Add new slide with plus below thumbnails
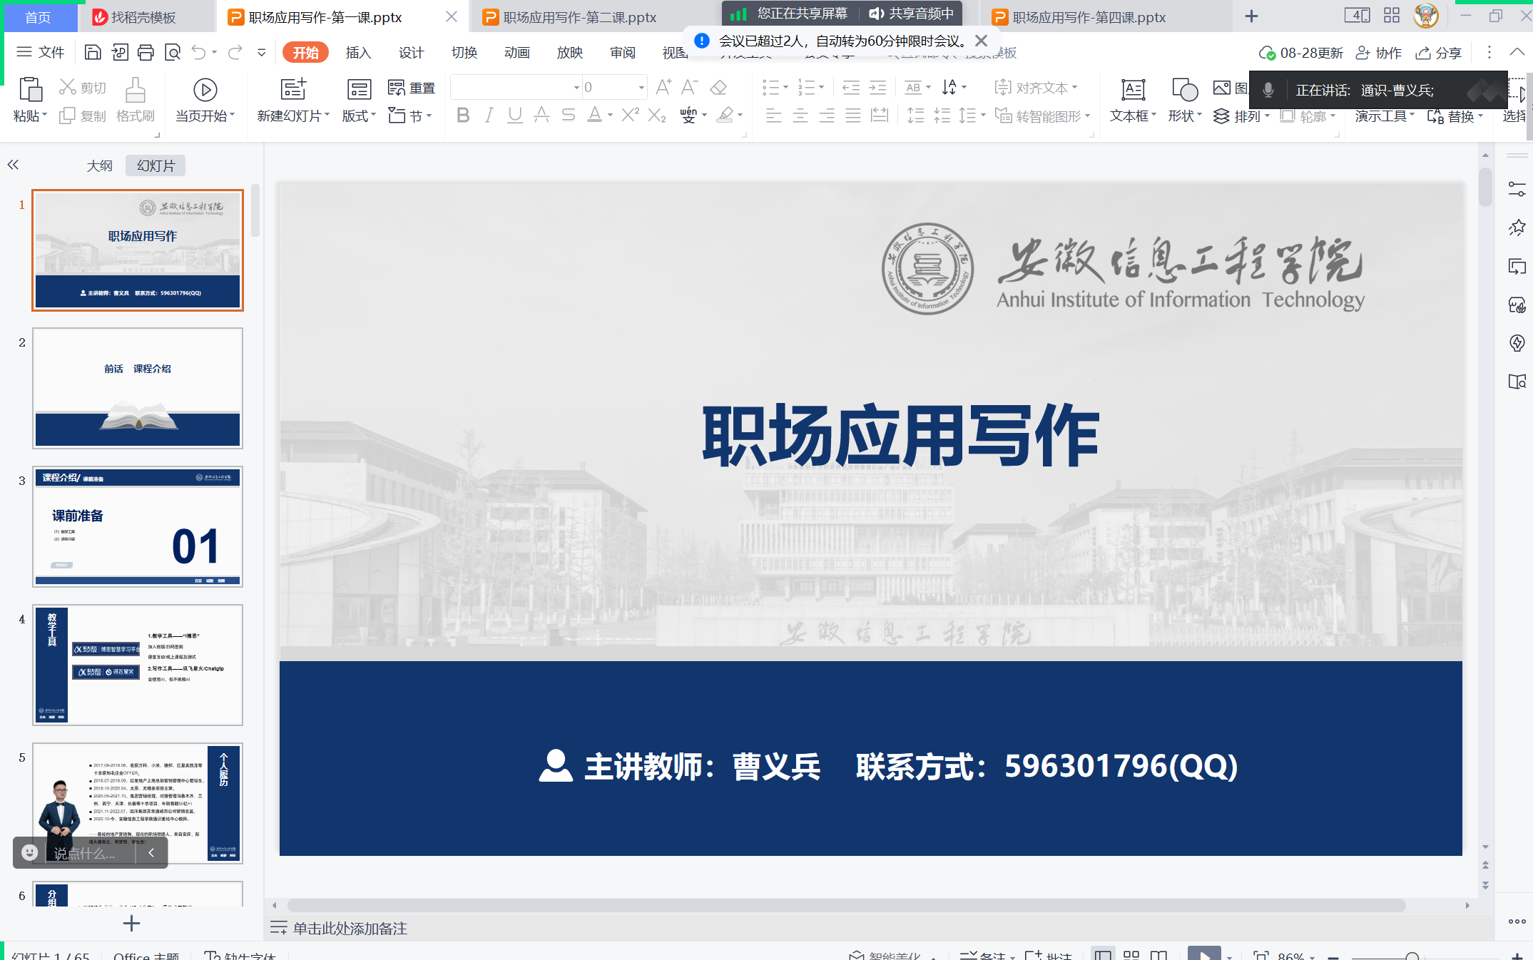The image size is (1533, 960). pos(131,924)
